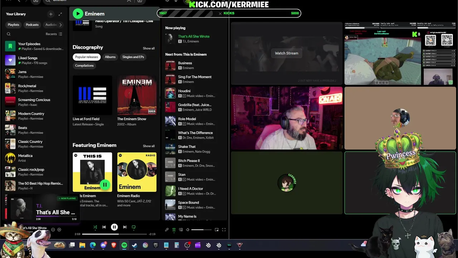Play Eminem with the green play button
The image size is (458, 258).
point(78,14)
